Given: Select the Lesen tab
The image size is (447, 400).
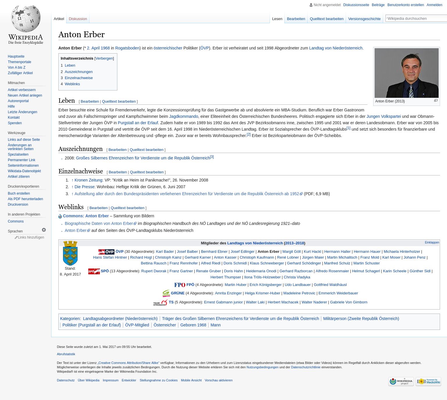Looking at the screenshot, I should point(277,19).
